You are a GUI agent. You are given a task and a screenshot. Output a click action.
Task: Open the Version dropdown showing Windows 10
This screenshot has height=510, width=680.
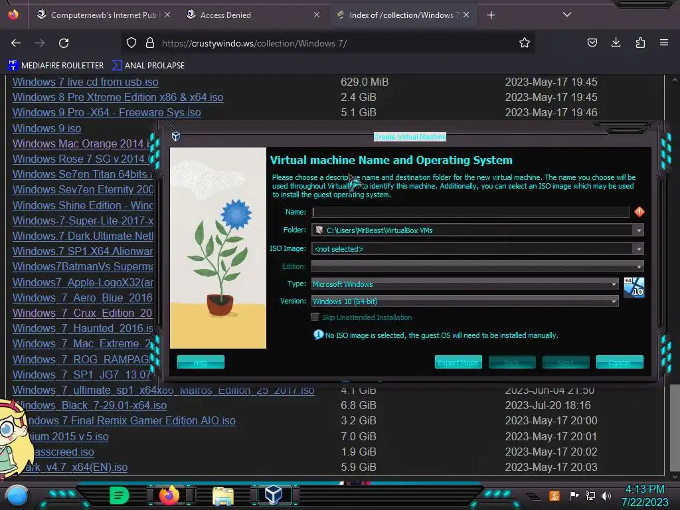[464, 301]
